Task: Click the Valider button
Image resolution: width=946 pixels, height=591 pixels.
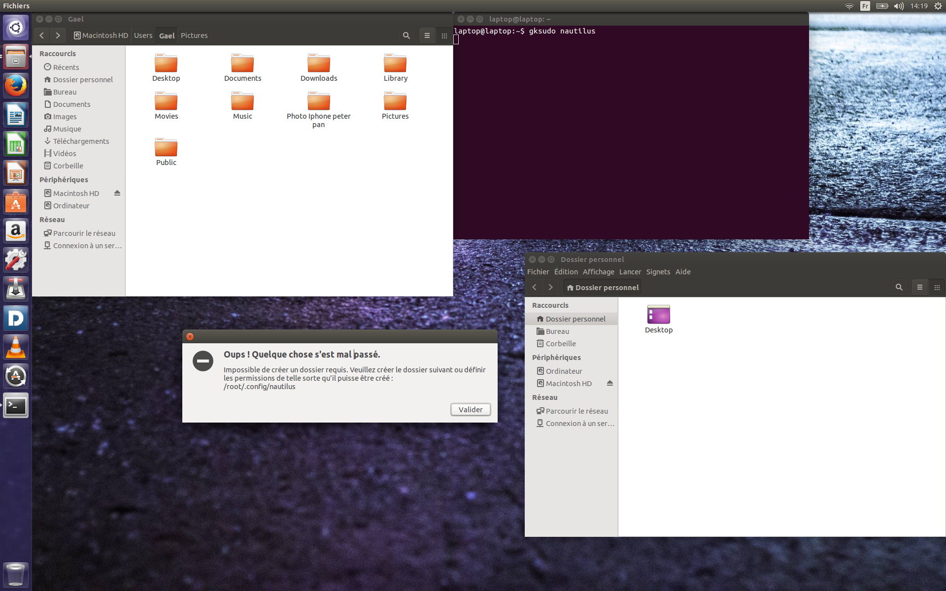Action: 471,410
